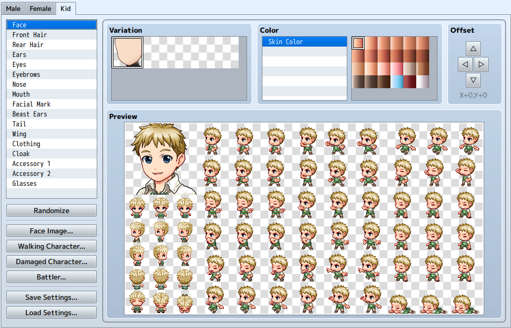
Task: Choose the selected top-left skin tone swatch
Action: 358,43
